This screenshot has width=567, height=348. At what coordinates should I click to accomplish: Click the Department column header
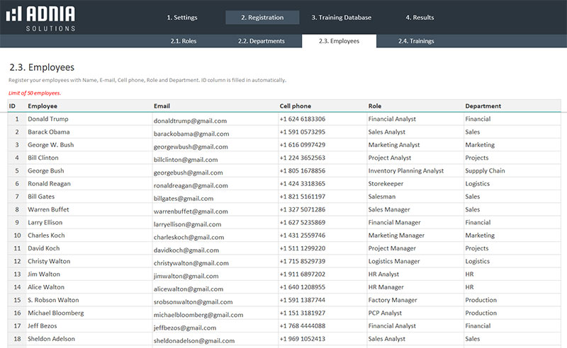click(483, 106)
